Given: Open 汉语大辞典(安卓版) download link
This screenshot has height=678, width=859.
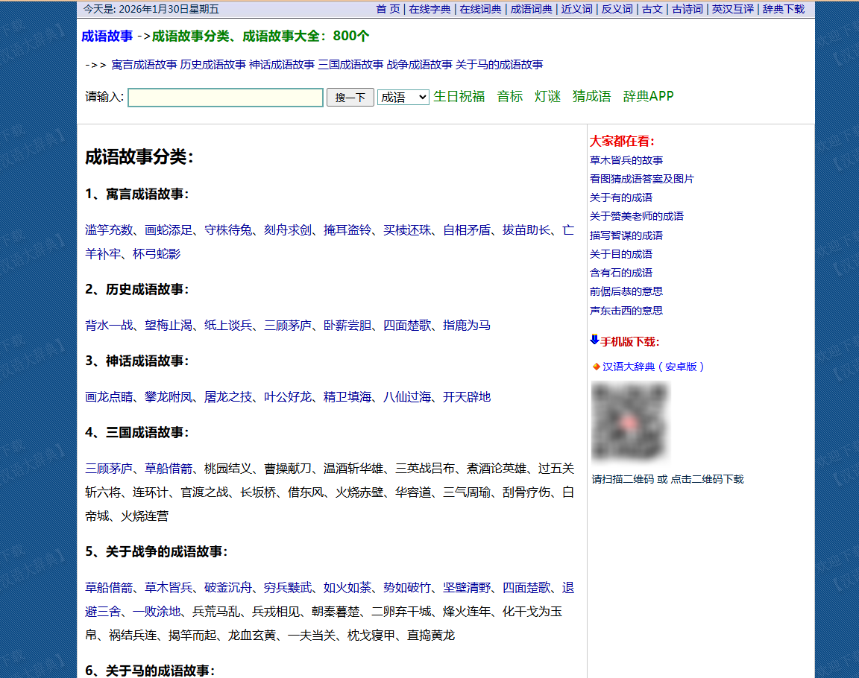Looking at the screenshot, I should tap(654, 367).
